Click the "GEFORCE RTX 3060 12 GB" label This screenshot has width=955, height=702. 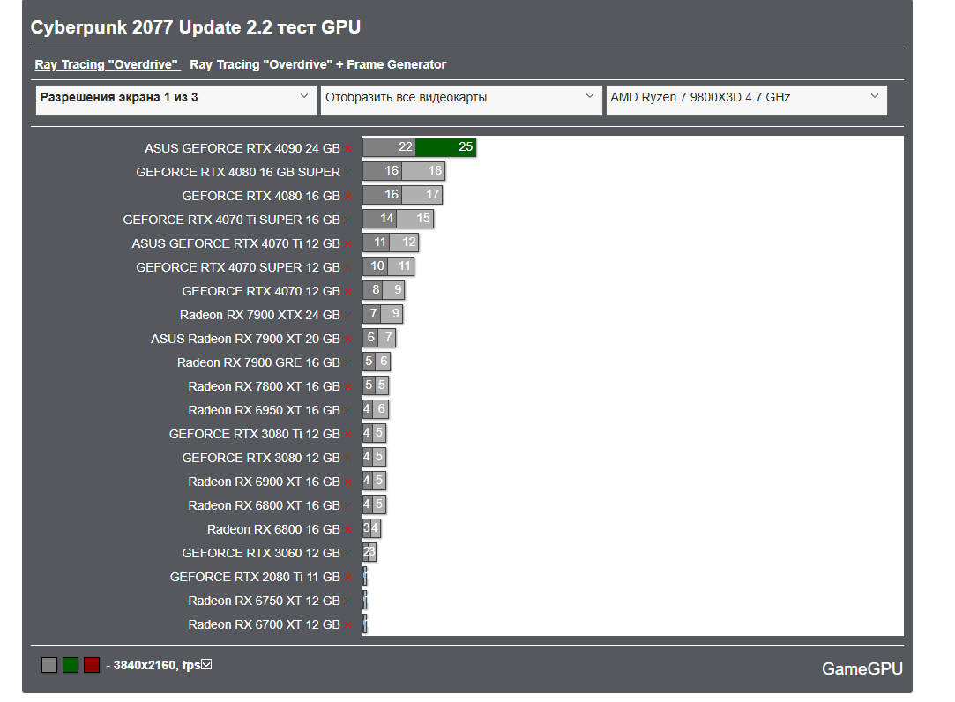261,553
